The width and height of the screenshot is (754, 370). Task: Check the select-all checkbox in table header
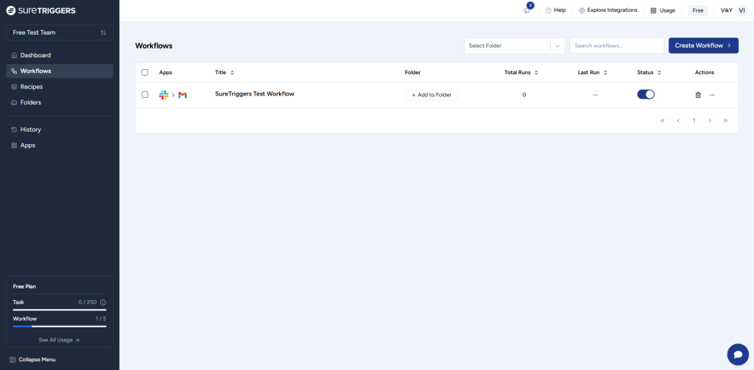(x=145, y=73)
